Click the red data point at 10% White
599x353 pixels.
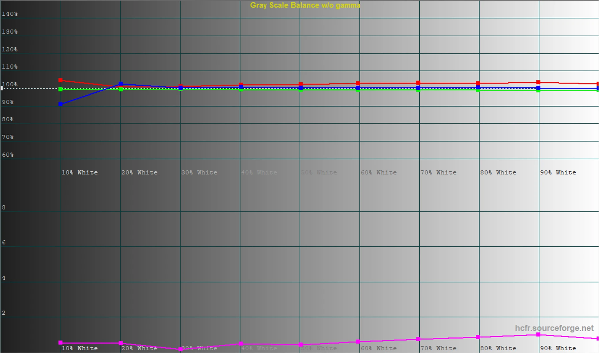click(61, 80)
